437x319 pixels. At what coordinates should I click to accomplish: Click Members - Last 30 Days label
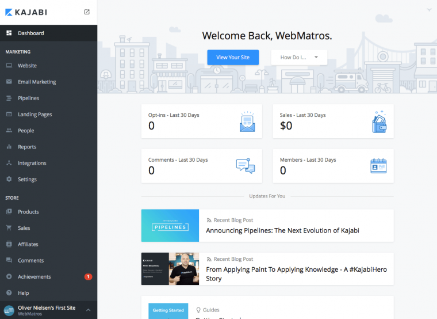308,160
